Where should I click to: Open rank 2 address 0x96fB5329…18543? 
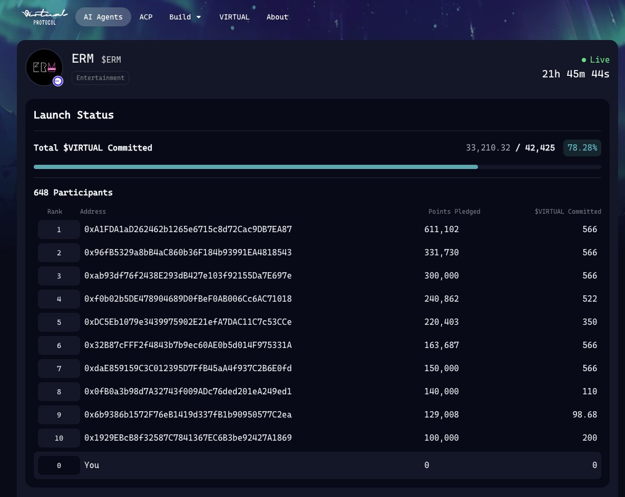pos(188,253)
